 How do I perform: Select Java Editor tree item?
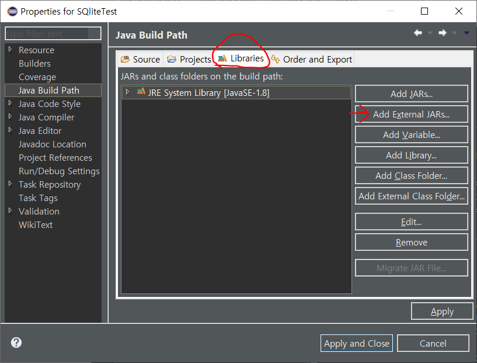click(40, 130)
